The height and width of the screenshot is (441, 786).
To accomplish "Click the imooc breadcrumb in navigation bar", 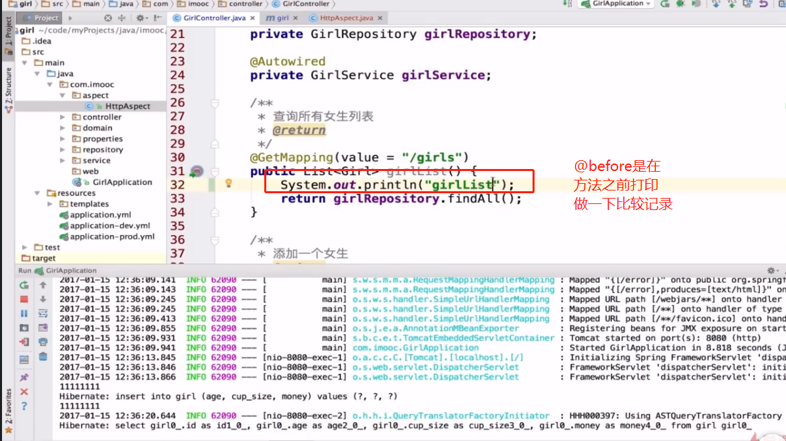I will click(192, 4).
